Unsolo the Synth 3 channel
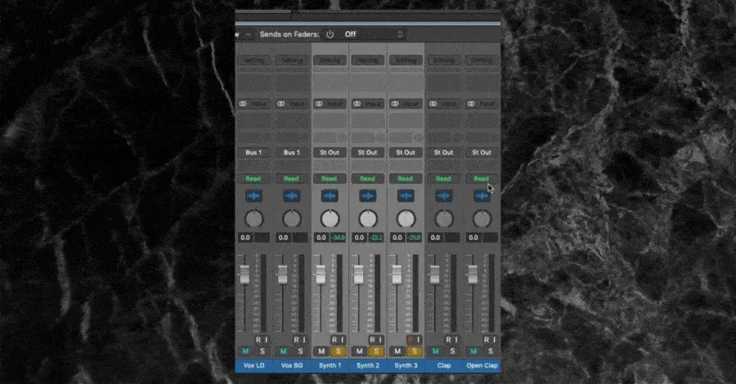The height and width of the screenshot is (384, 736). (414, 351)
